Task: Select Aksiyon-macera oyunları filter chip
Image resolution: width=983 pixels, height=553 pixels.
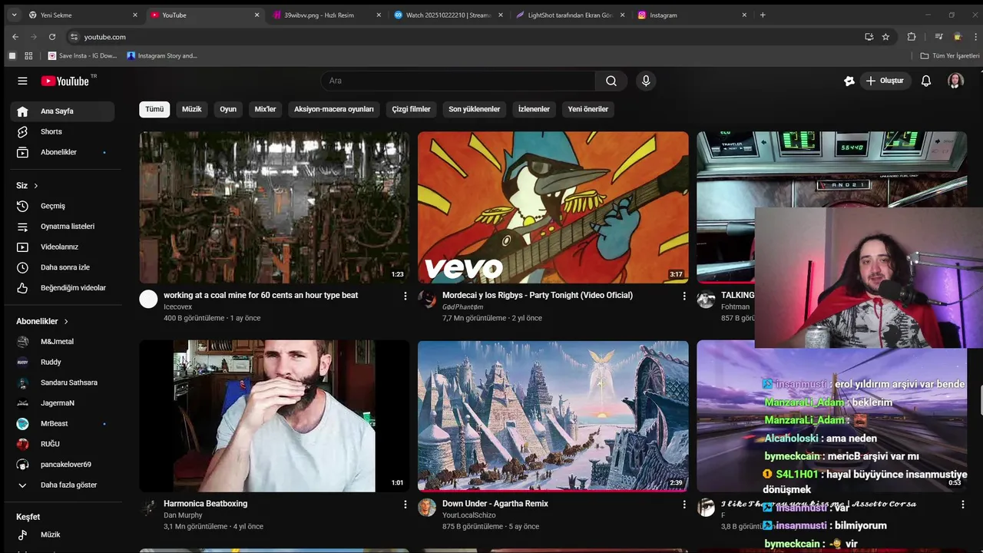Action: tap(334, 109)
